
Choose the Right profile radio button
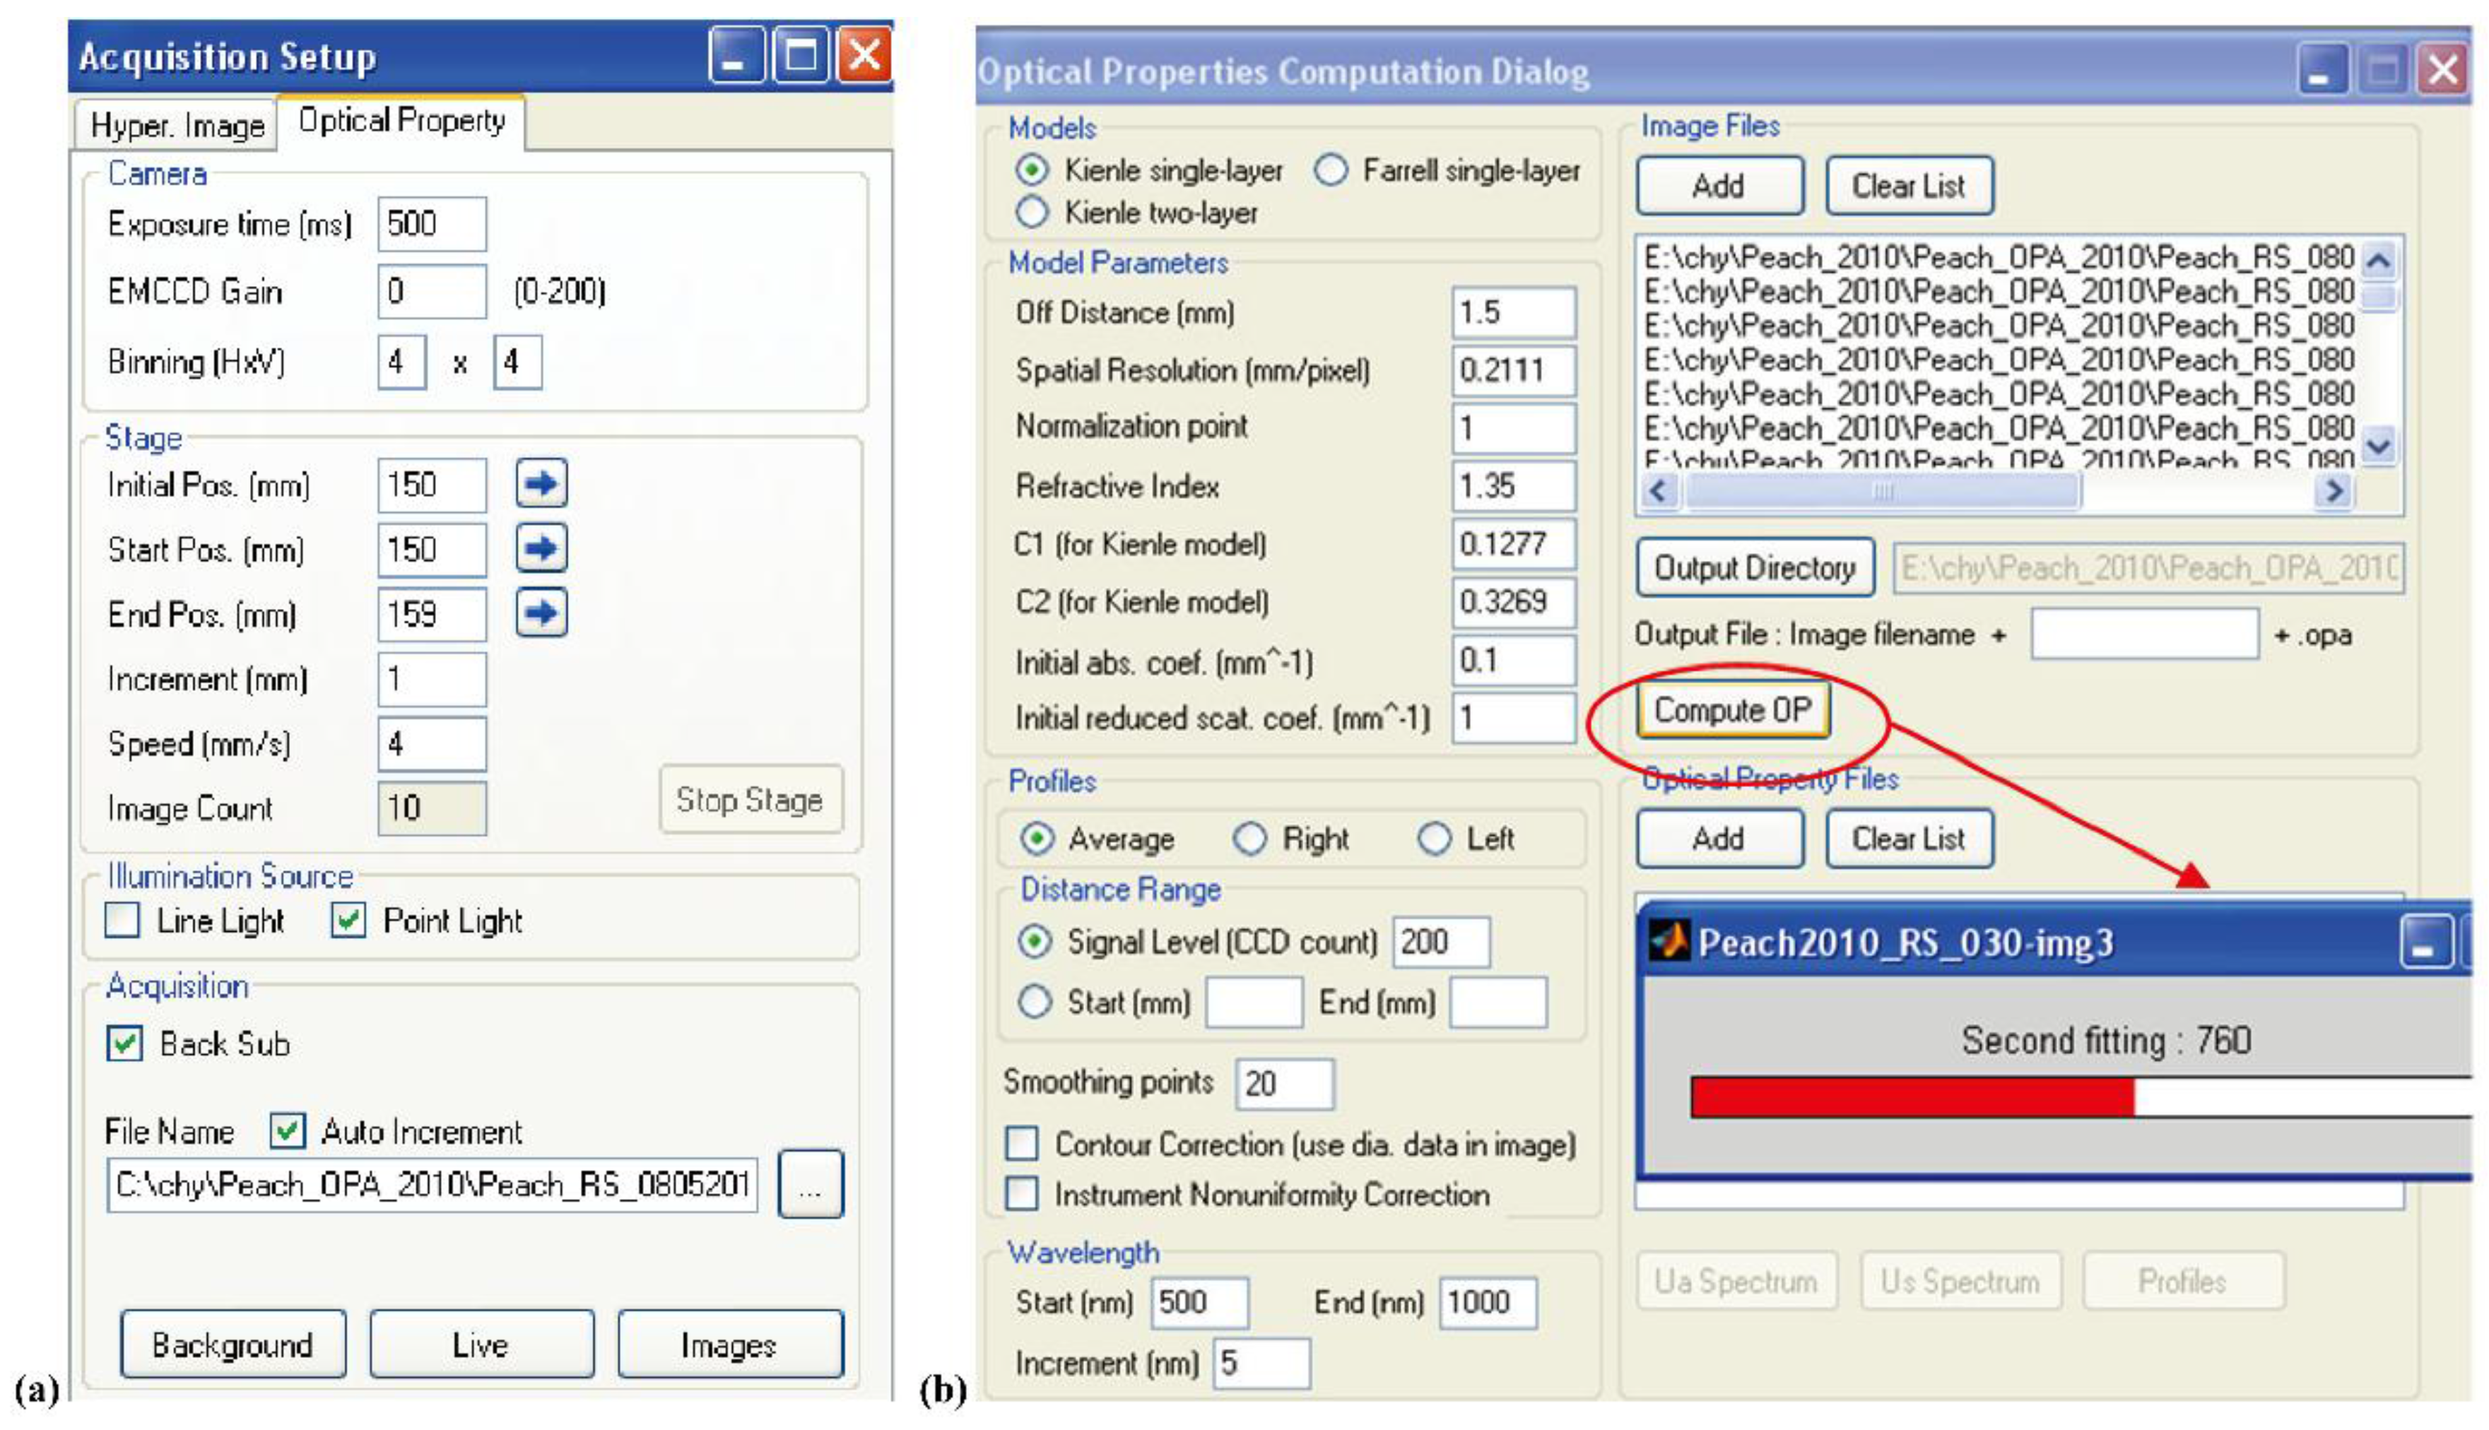1249,839
